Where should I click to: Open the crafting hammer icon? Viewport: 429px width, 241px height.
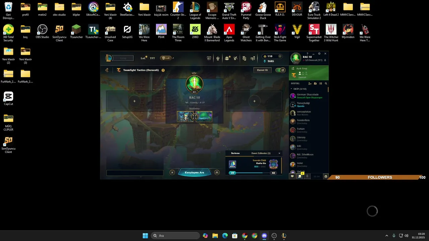236,58
